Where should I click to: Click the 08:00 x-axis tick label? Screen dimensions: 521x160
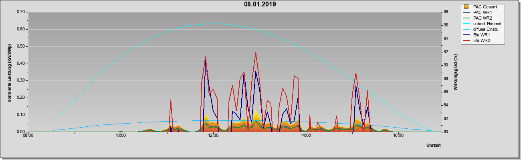(28, 136)
